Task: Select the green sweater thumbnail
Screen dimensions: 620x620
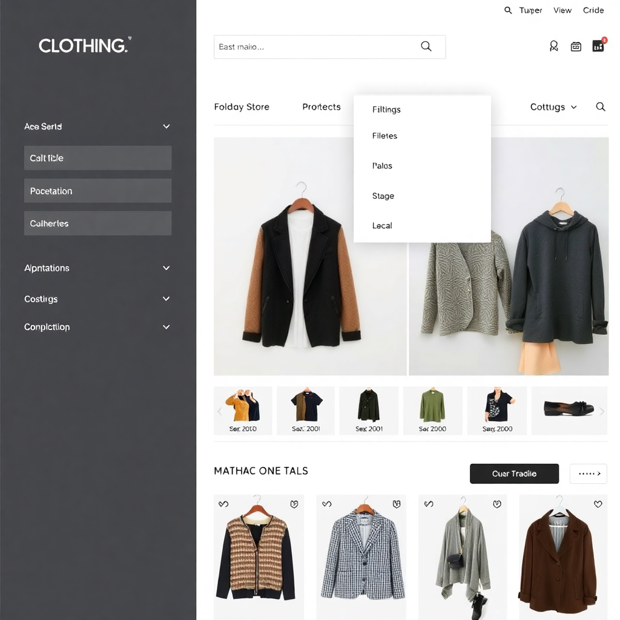Action: pyautogui.click(x=432, y=411)
